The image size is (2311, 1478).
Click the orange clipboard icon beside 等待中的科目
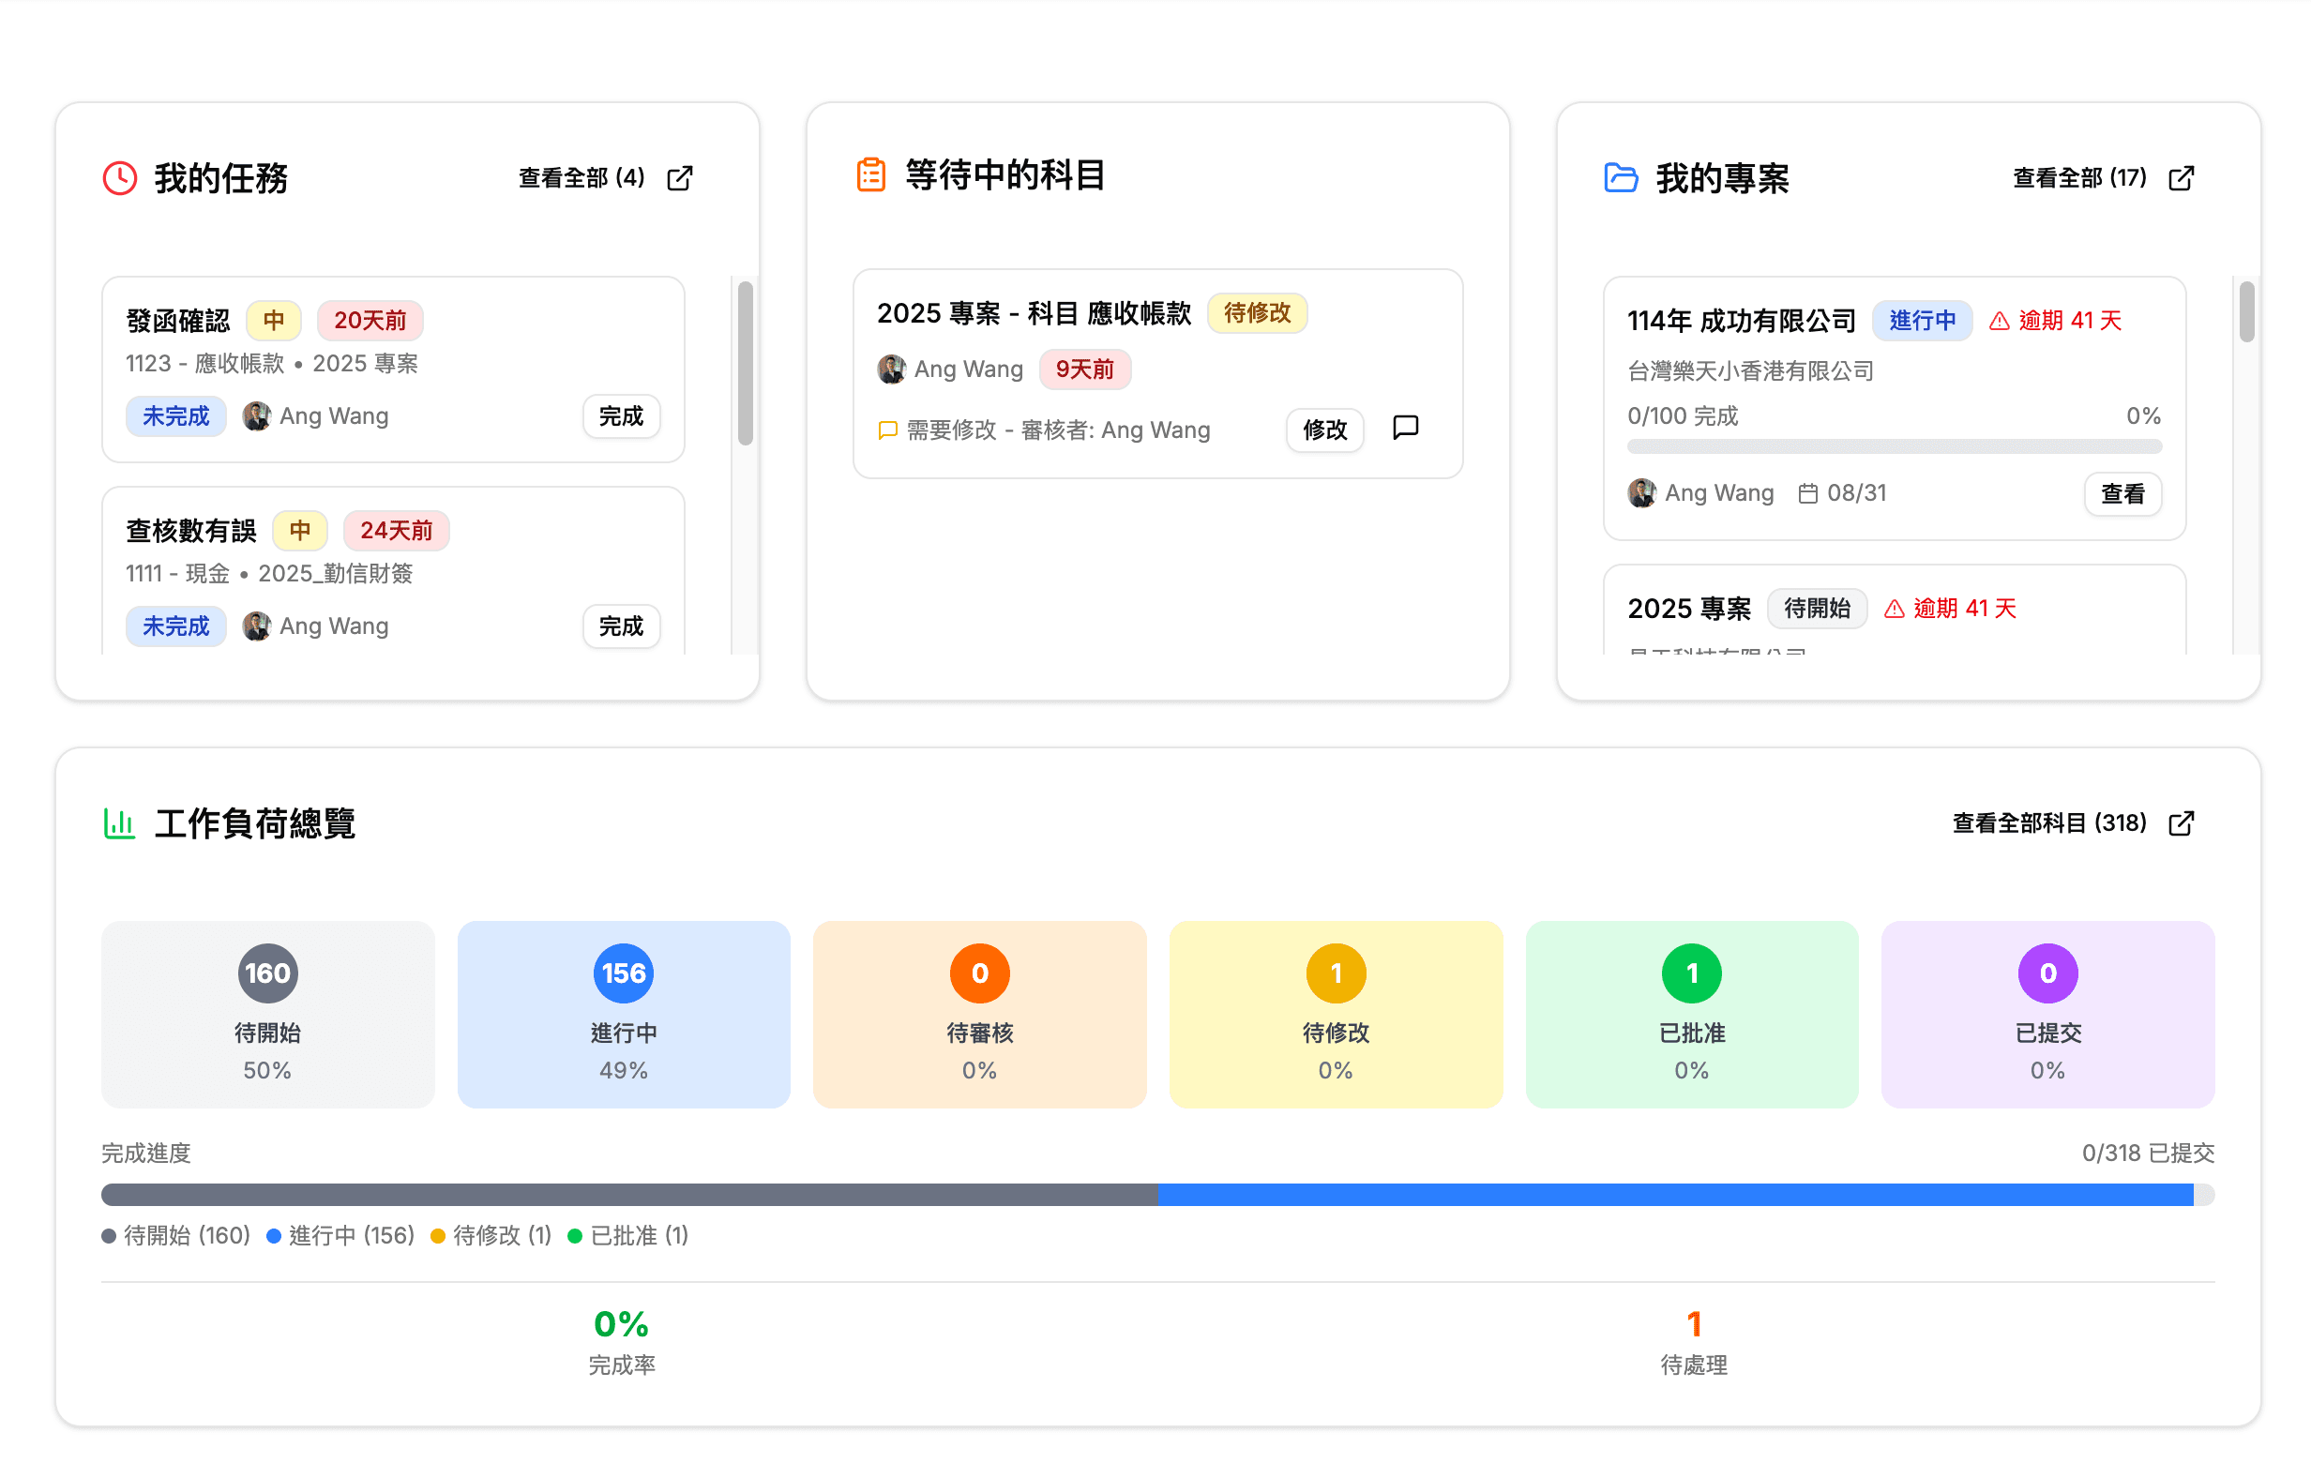point(869,174)
